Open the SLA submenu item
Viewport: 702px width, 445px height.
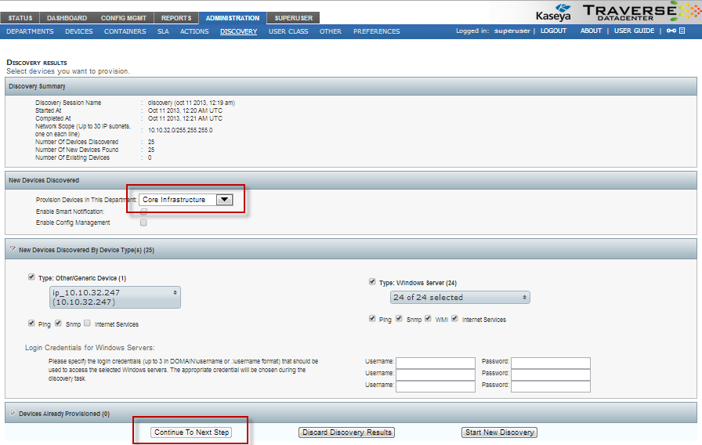click(x=163, y=31)
